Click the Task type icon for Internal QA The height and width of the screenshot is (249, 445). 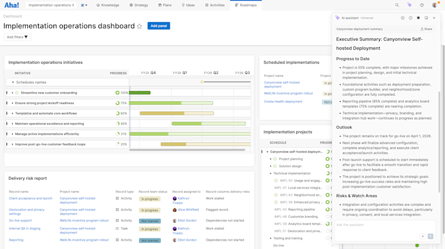point(117,228)
